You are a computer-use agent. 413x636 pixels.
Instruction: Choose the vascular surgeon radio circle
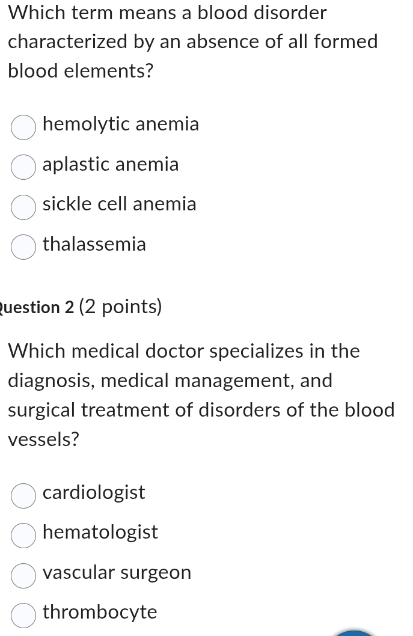[x=23, y=576]
